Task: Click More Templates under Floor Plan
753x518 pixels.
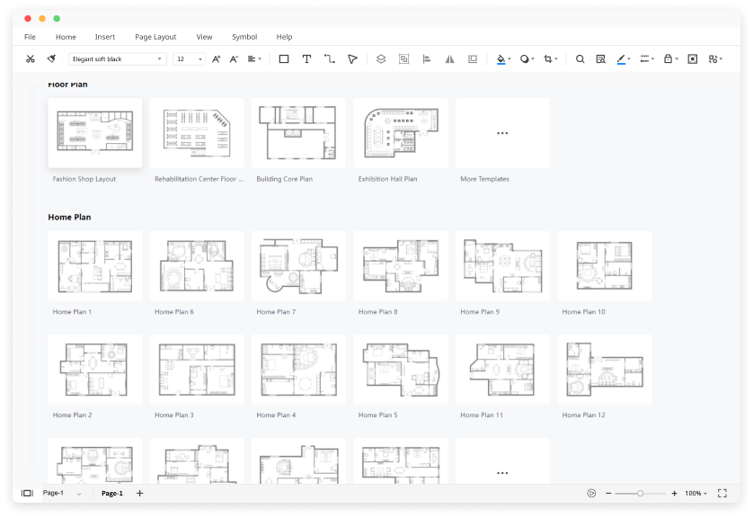Action: pyautogui.click(x=501, y=132)
